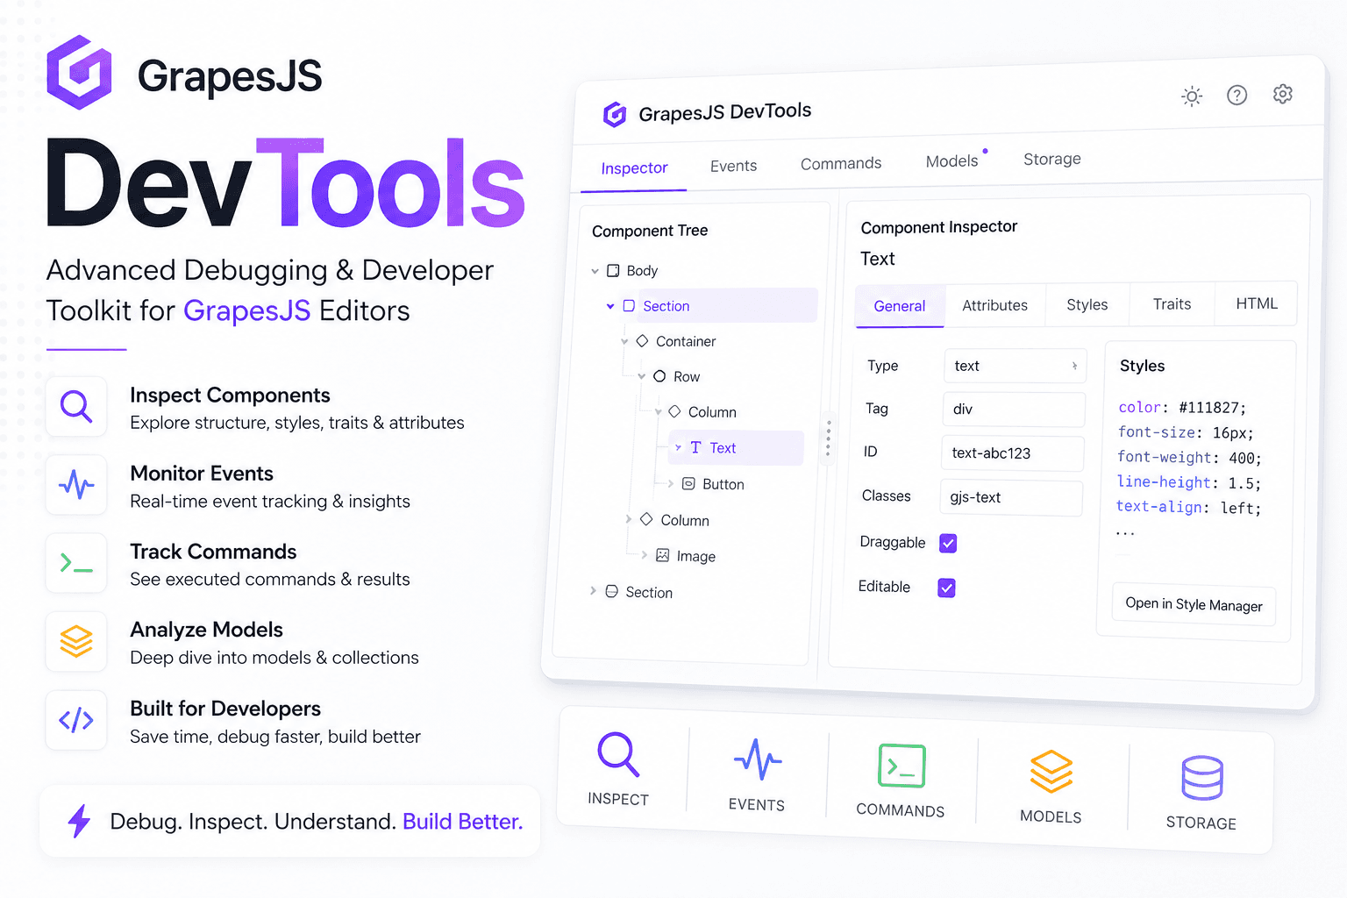Collapse the Body tree node
1347x898 pixels.
[x=595, y=272]
